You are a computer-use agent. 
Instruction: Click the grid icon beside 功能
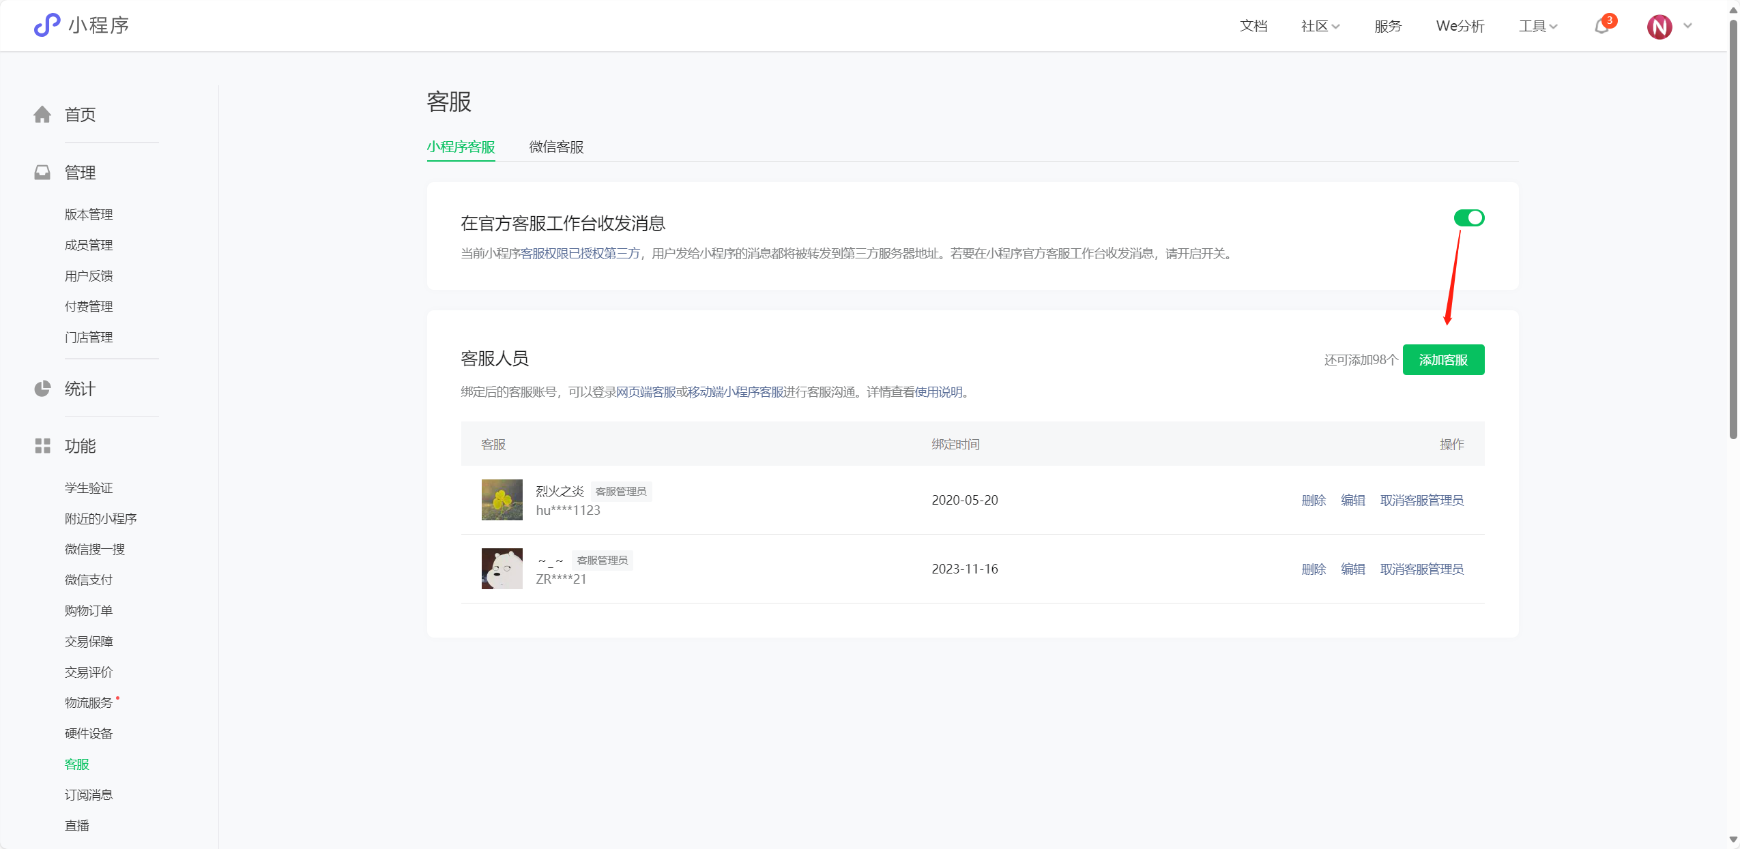42,446
